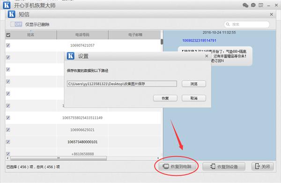Click timestamp 2016-10-24 11:02:55
The image size is (281, 183).
tap(219, 32)
